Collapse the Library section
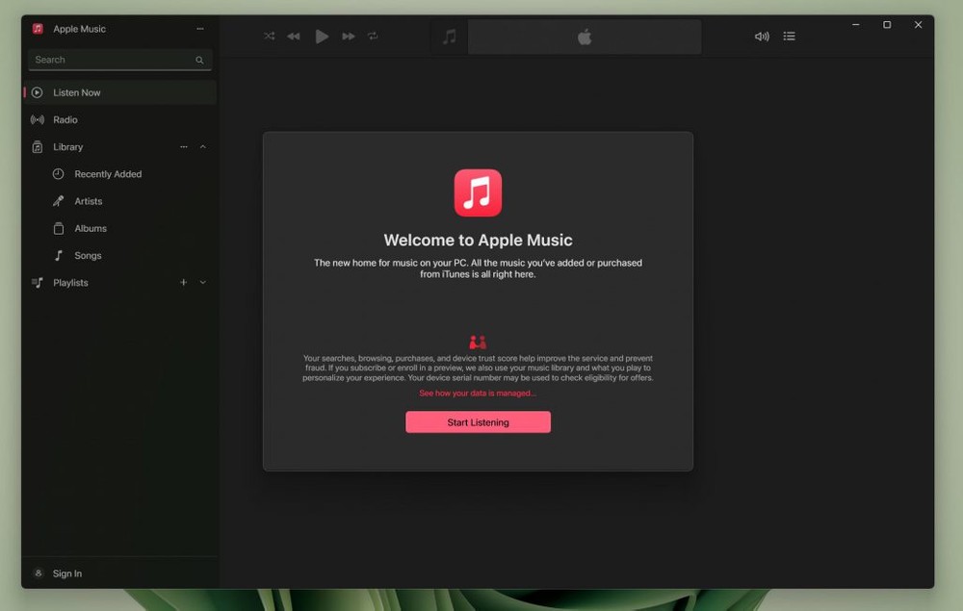The height and width of the screenshot is (611, 963). pos(202,146)
